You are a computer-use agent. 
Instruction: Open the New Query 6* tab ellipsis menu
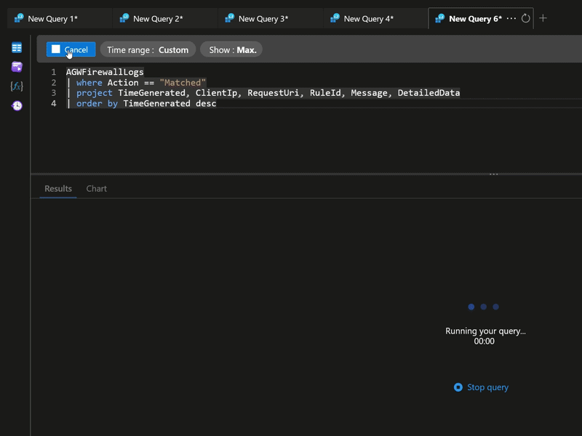click(511, 18)
